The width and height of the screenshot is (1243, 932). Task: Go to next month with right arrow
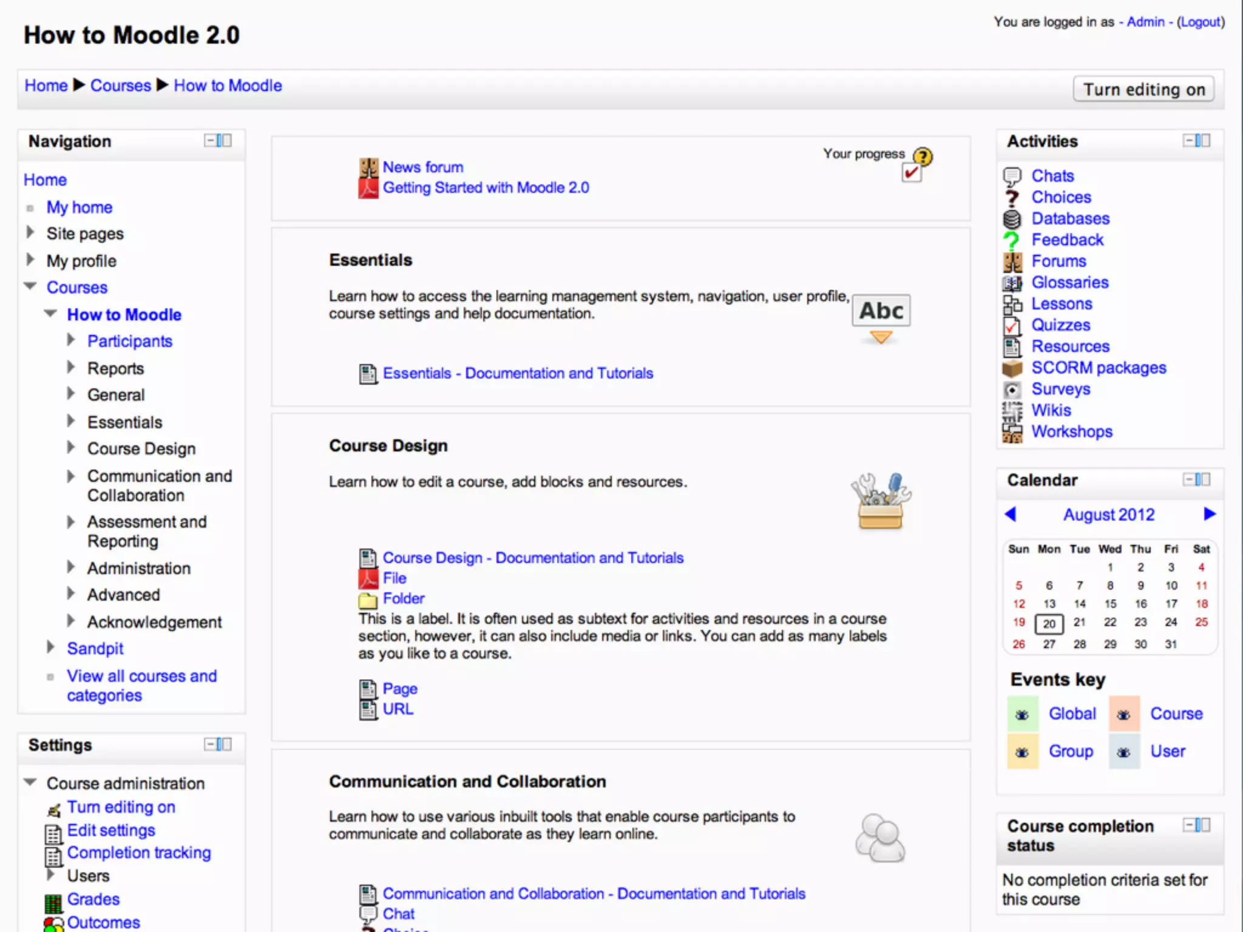1209,514
